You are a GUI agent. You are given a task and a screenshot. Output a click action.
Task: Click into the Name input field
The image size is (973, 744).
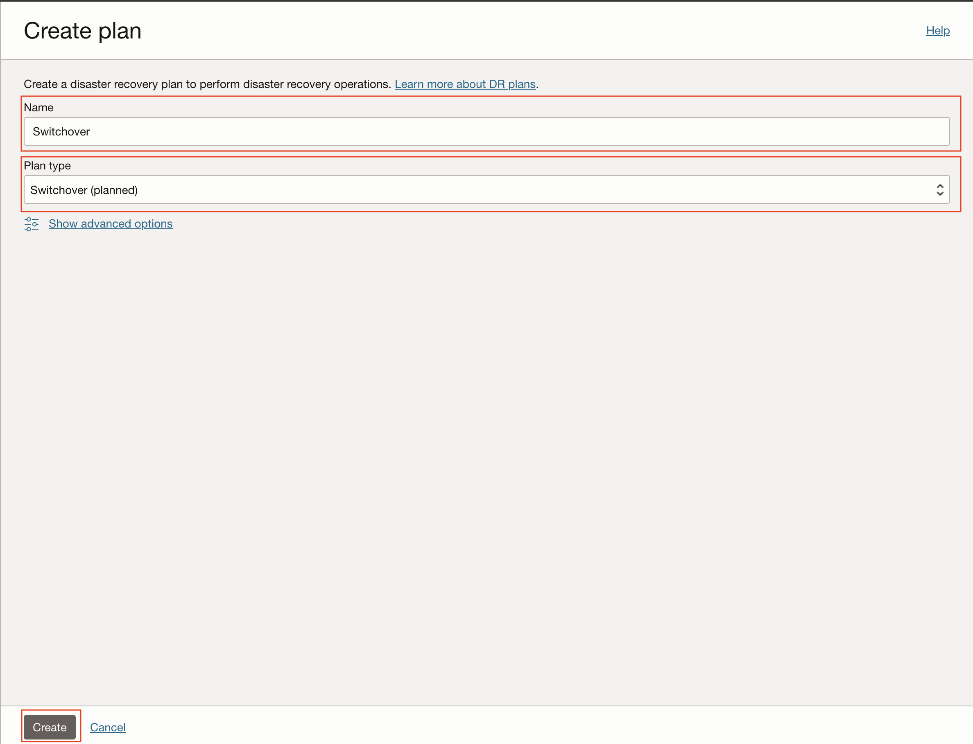coord(486,131)
